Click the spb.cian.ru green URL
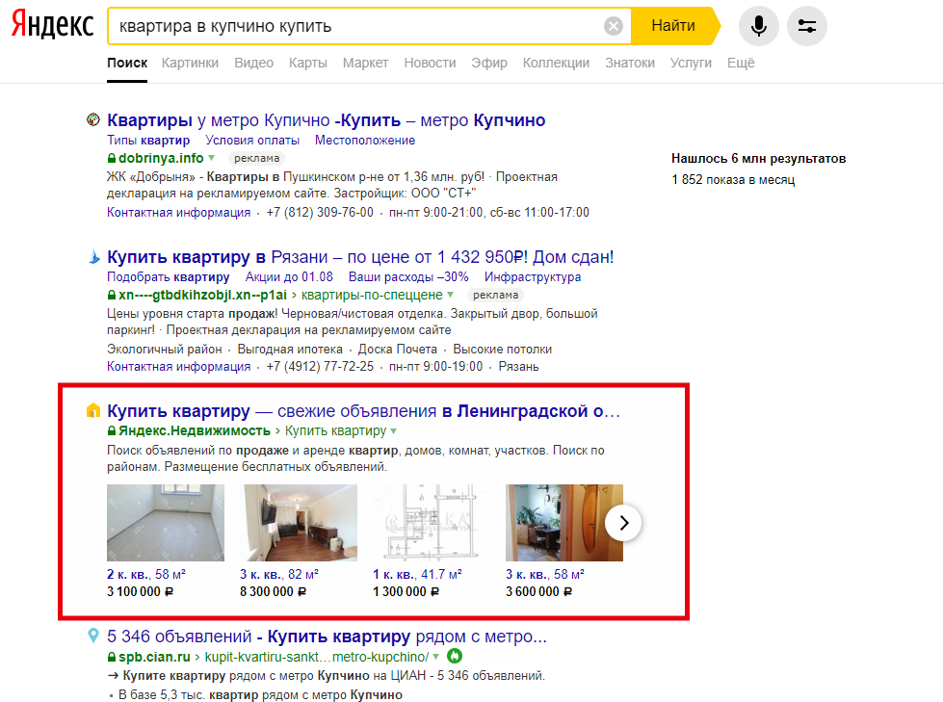 point(154,657)
